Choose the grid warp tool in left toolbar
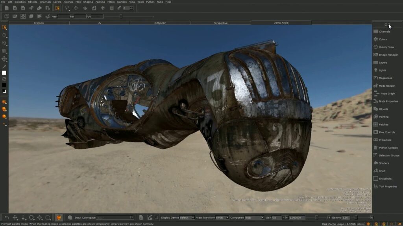 click(4, 51)
